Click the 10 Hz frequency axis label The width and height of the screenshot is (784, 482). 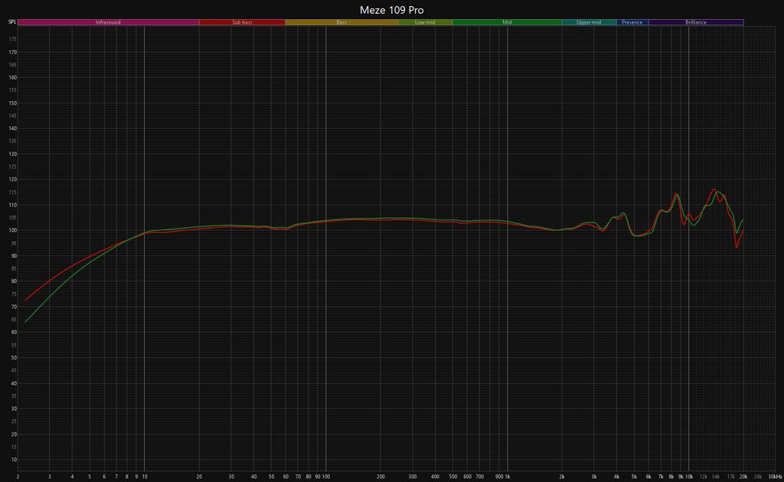click(x=144, y=475)
